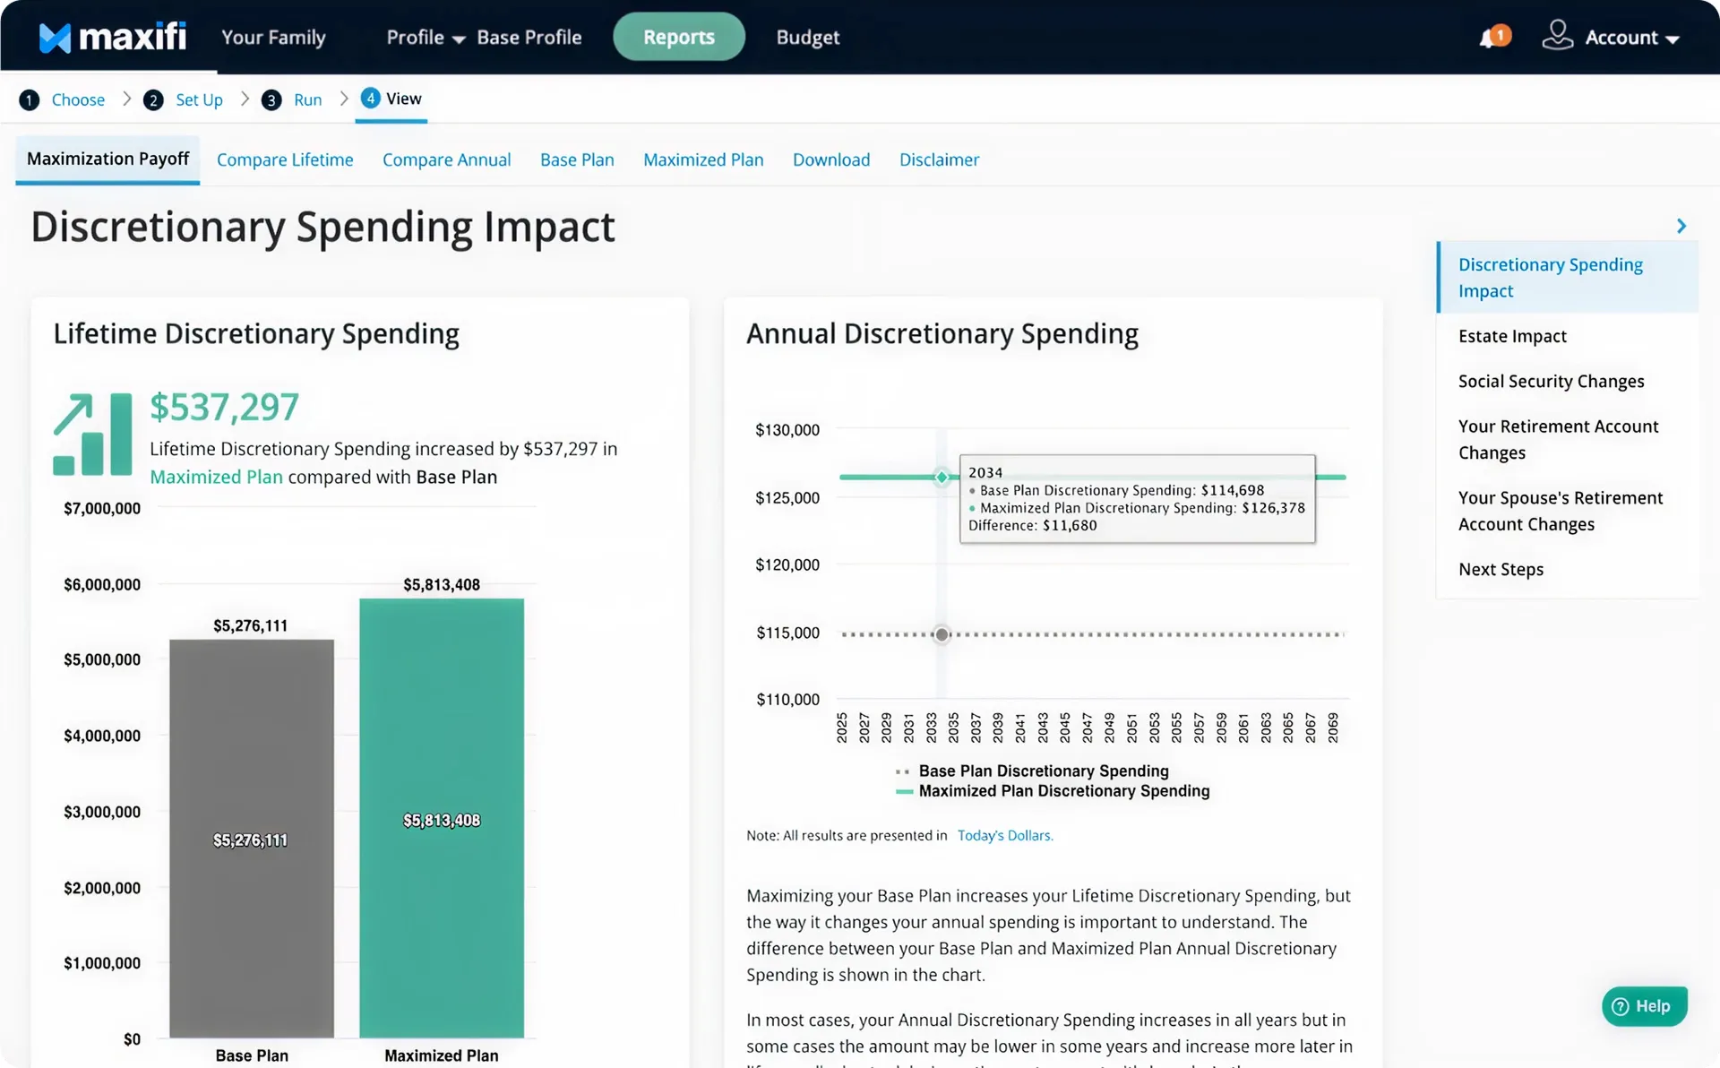
Task: Click the Reports navigation button
Action: click(x=678, y=37)
